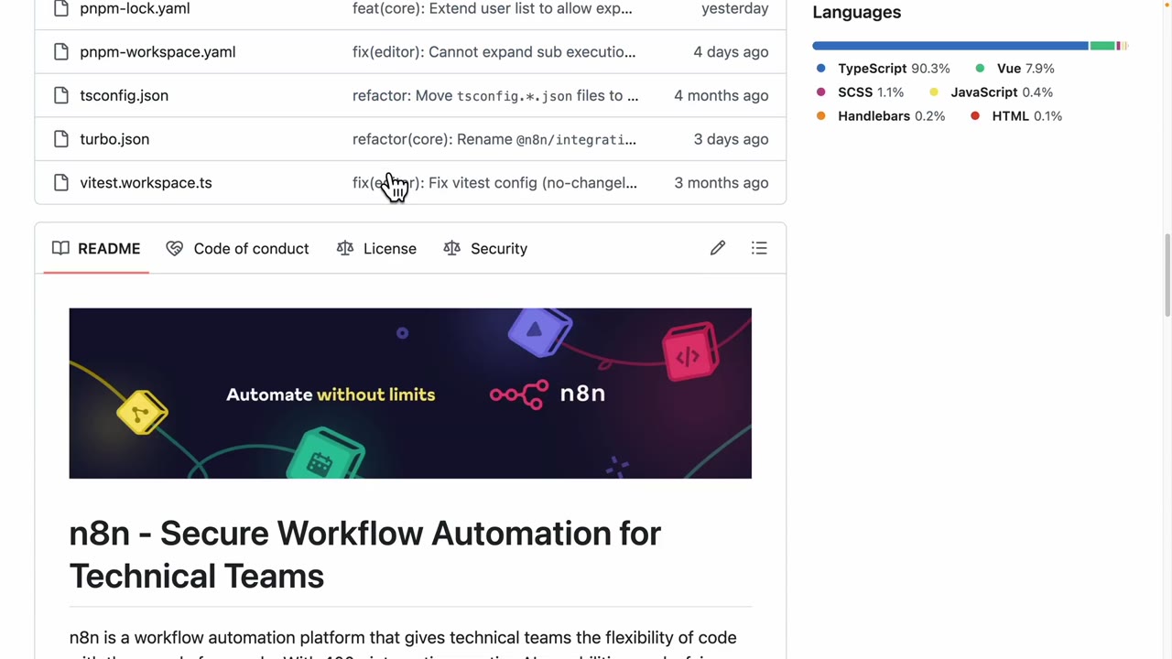The height and width of the screenshot is (659, 1172).
Task: Switch to the License tab
Action: (376, 248)
